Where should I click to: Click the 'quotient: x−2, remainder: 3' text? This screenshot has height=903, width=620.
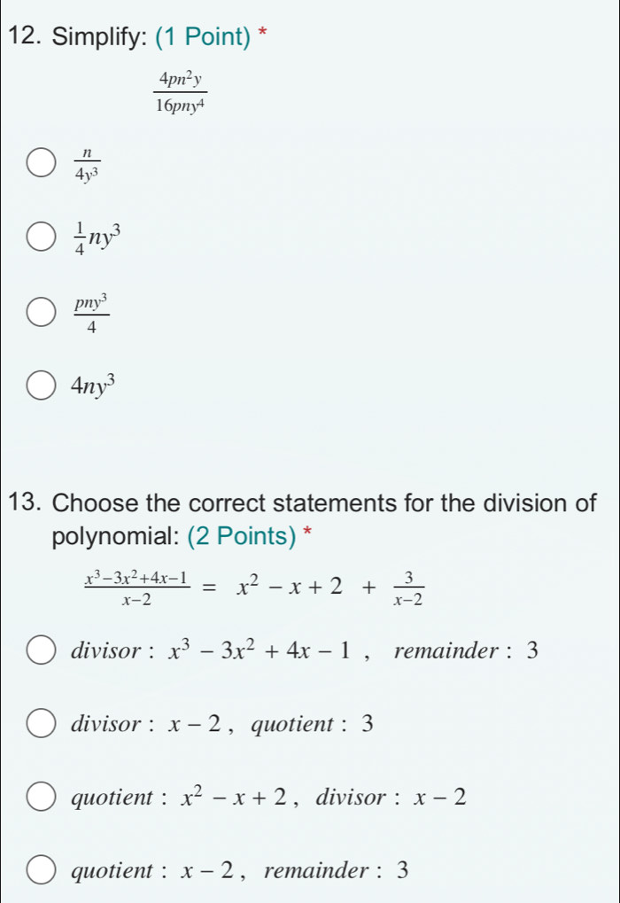point(239,871)
